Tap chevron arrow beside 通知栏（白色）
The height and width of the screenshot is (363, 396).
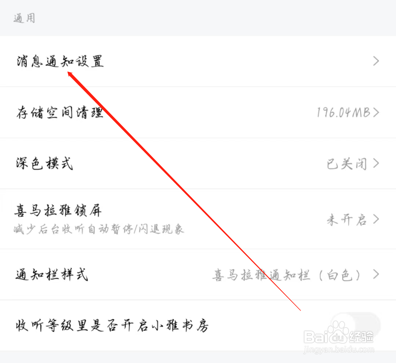pyautogui.click(x=376, y=274)
